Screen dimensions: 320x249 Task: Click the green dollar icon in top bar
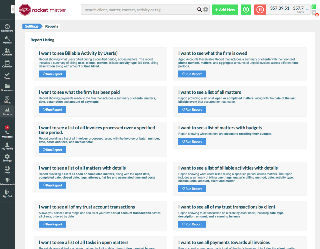coord(246,10)
